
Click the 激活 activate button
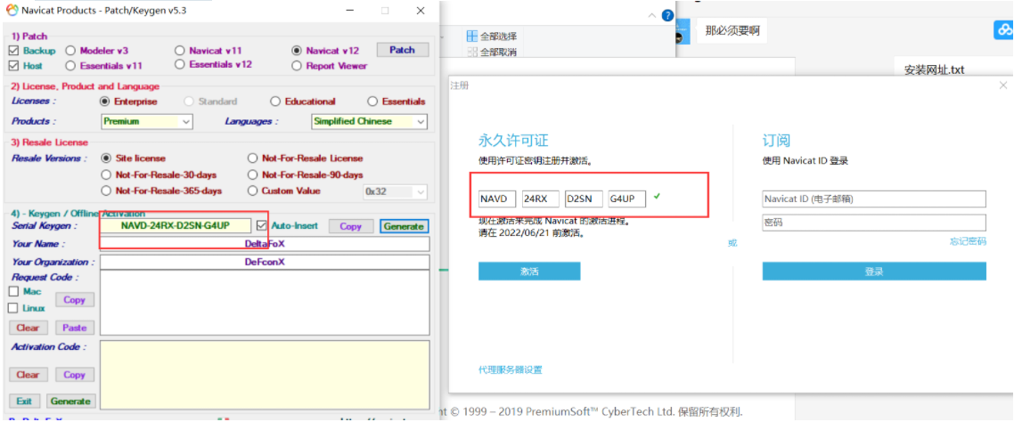(529, 272)
